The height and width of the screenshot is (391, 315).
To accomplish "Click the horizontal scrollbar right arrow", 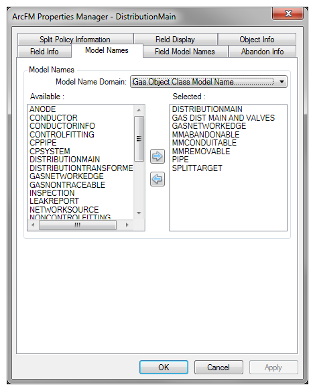I will (x=127, y=225).
